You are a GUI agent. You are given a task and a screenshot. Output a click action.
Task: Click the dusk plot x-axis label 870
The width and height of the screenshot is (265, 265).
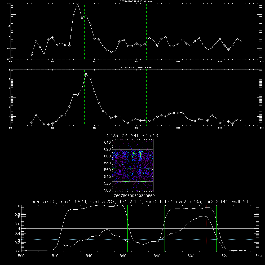click(262, 128)
